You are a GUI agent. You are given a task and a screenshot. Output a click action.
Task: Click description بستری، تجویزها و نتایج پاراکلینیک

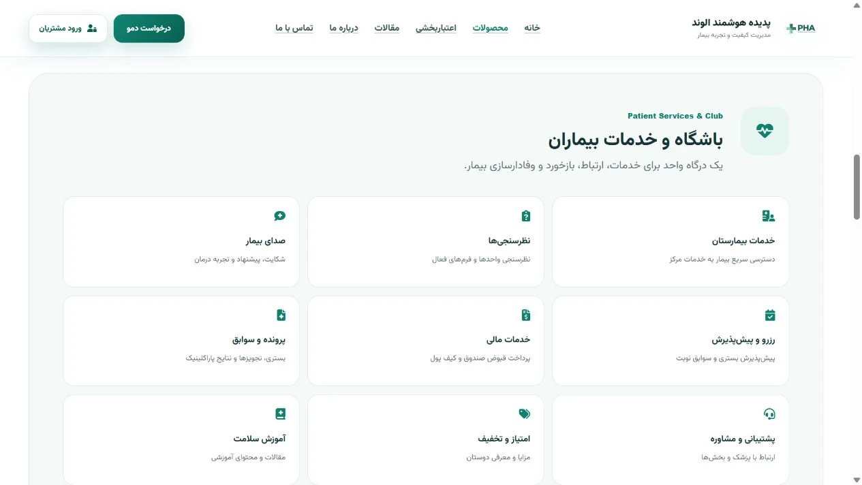point(236,358)
